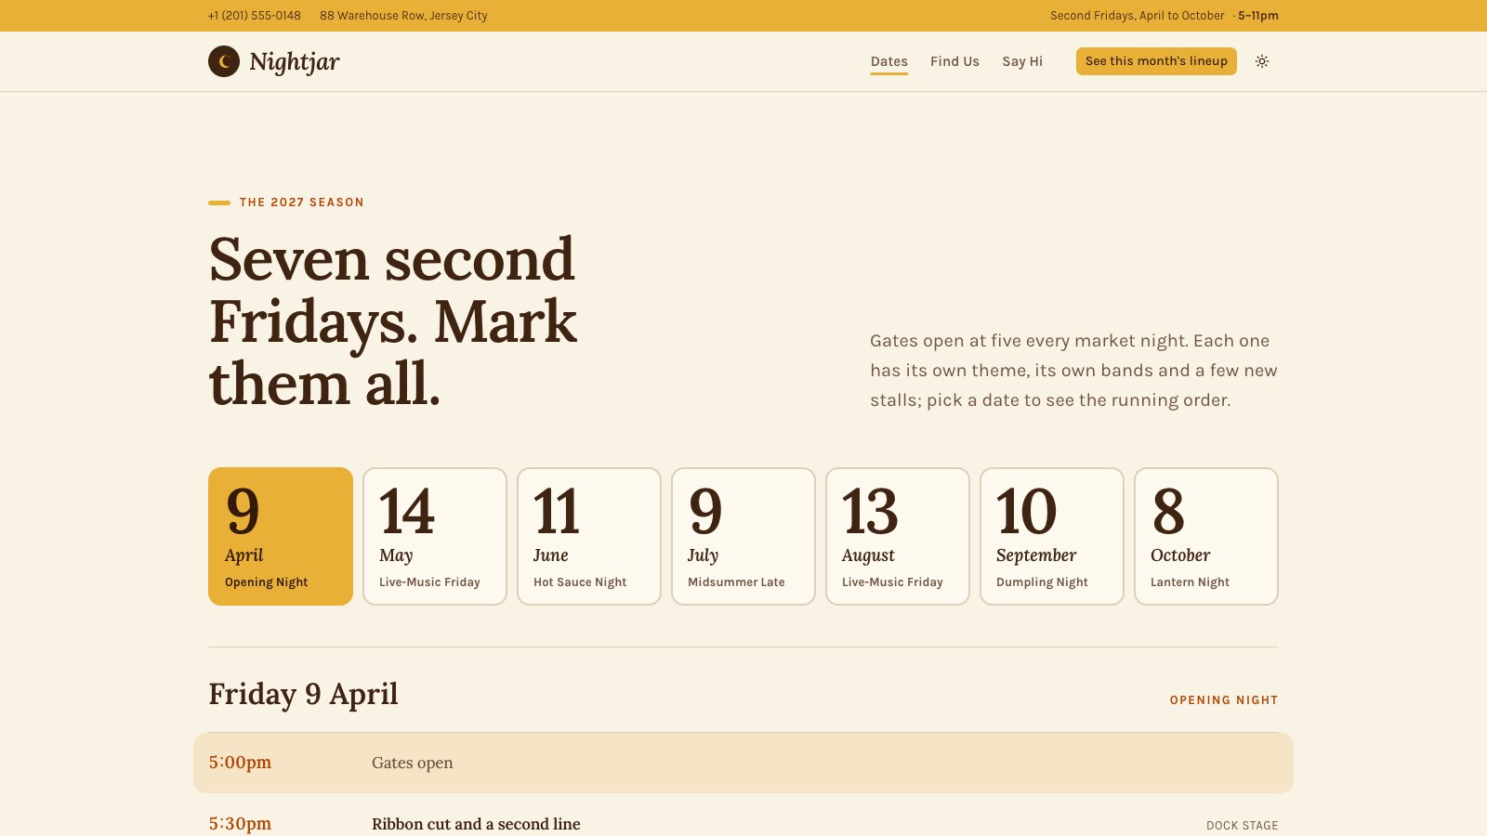Click the 88 Warehouse Row address
This screenshot has height=836, width=1487.
(x=403, y=16)
